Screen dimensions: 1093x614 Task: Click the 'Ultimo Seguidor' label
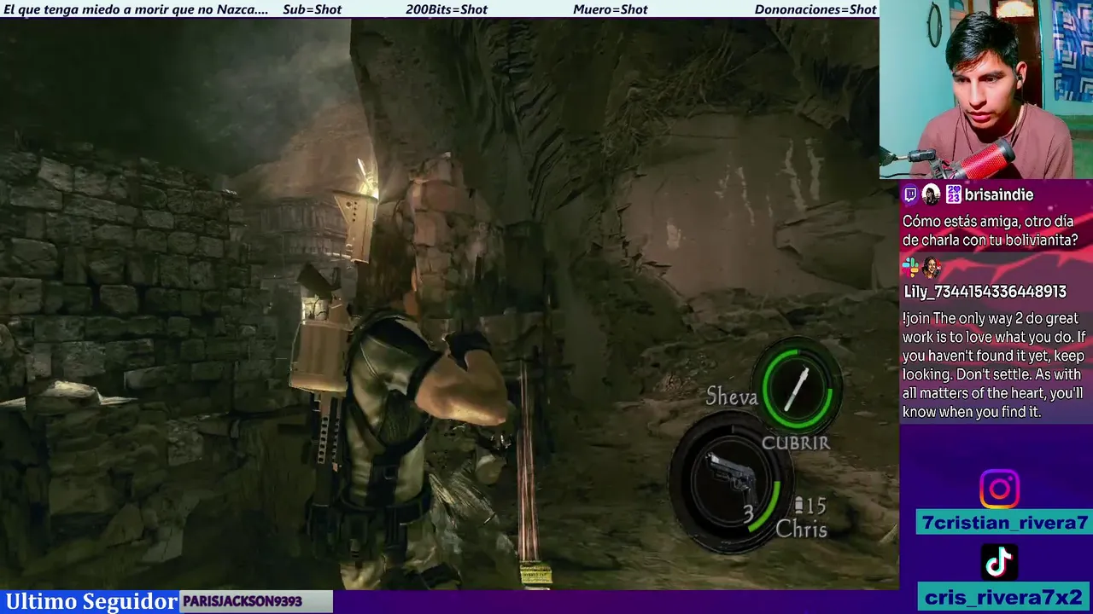[91, 601]
